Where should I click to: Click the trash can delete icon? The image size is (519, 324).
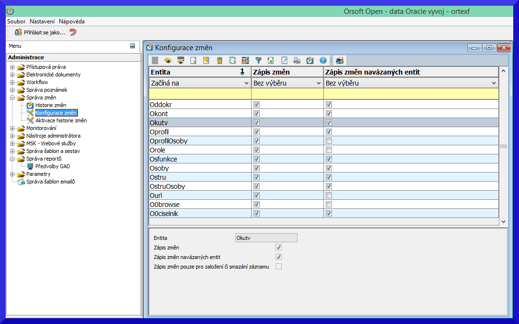click(x=220, y=60)
